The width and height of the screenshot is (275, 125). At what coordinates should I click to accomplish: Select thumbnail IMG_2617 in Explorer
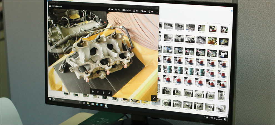221,95
